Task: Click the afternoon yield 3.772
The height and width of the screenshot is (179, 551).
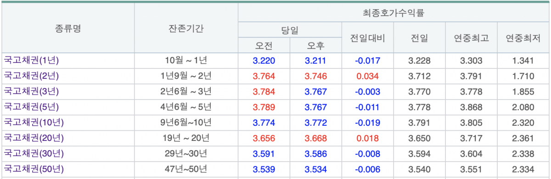Action: click(315, 123)
